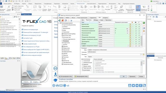
Task: Open the Значение field dropdown arrow
Action: tap(141, 55)
